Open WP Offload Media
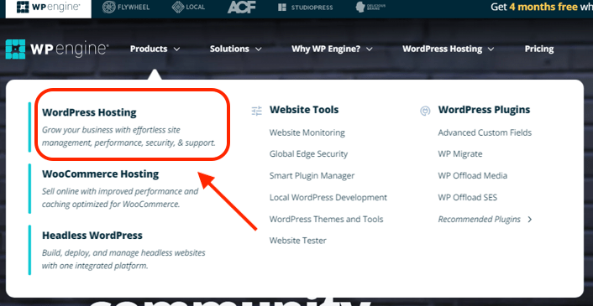 tap(473, 176)
